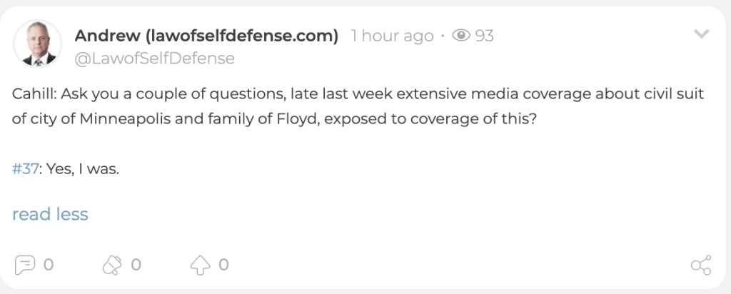Viewport: 731px width, 294px height.
Task: Click the eye views icon
Action: pos(461,36)
